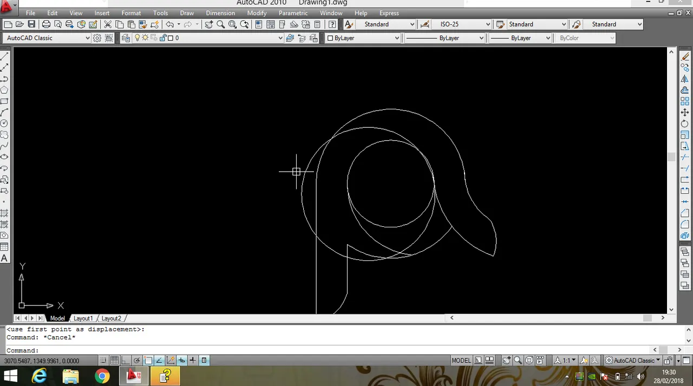Select the Array modify tool
The width and height of the screenshot is (693, 386).
point(685,101)
